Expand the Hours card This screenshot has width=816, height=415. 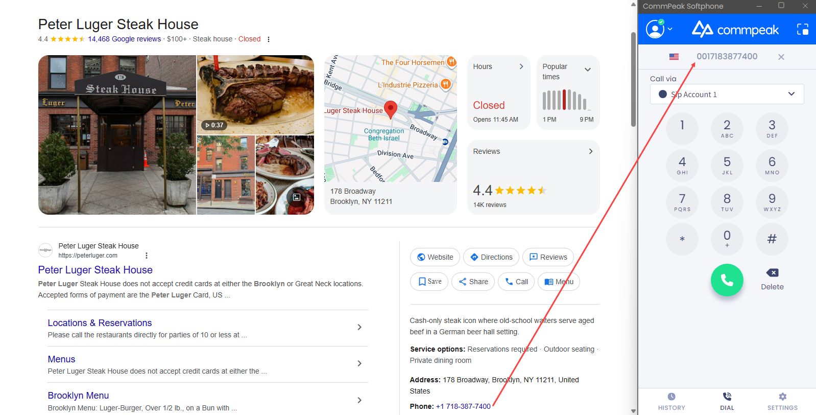(x=498, y=93)
